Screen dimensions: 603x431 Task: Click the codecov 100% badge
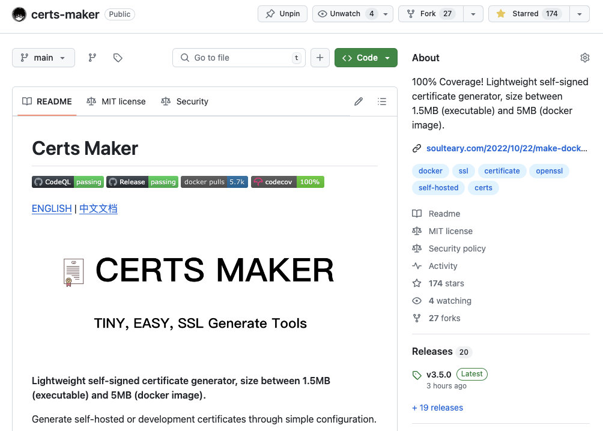[x=288, y=182]
